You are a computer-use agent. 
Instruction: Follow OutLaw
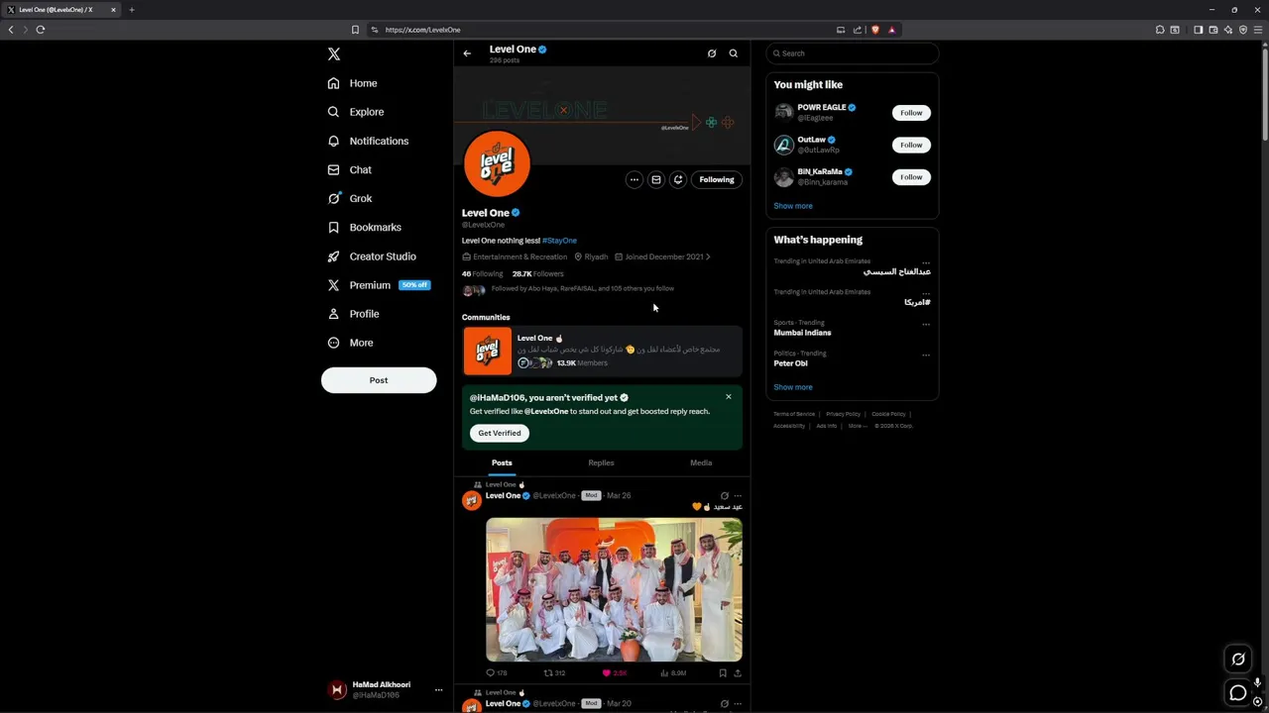911,145
